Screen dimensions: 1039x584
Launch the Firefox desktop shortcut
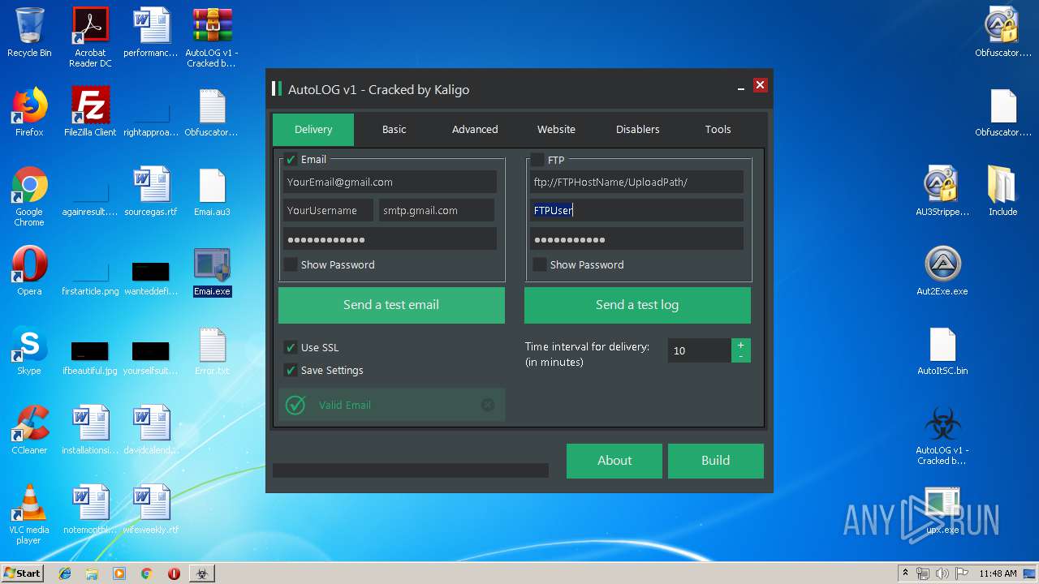(x=29, y=112)
